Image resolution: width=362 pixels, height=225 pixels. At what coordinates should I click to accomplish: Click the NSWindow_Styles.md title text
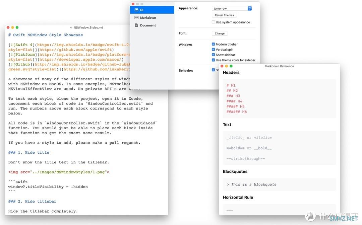point(88,28)
